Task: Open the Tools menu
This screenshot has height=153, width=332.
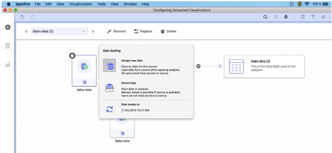Action: tap(102, 4)
